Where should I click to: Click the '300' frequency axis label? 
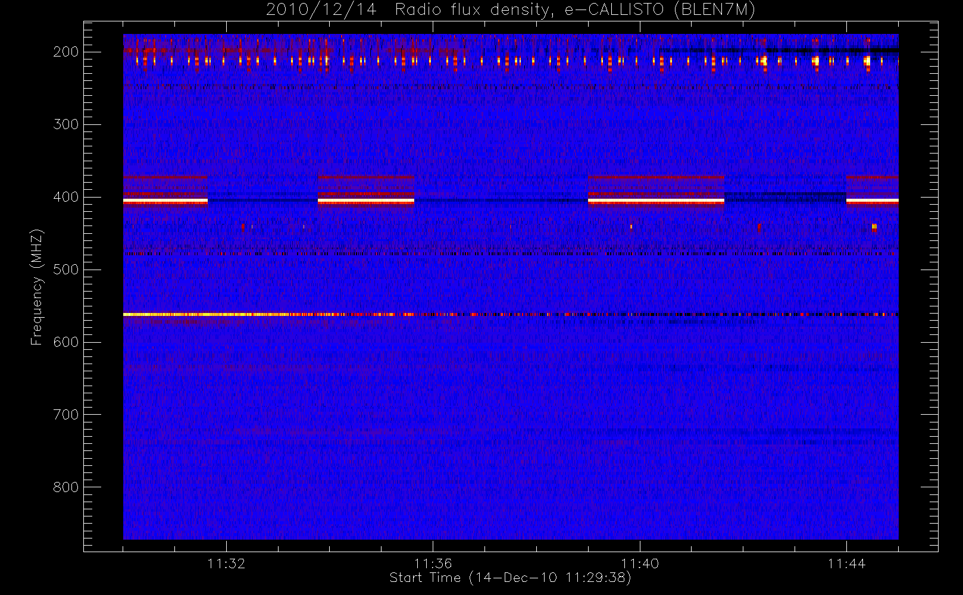point(66,124)
